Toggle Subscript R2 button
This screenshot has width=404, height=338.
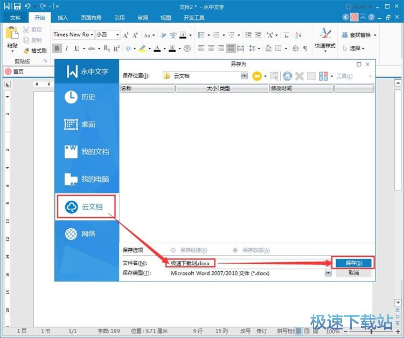(x=107, y=48)
